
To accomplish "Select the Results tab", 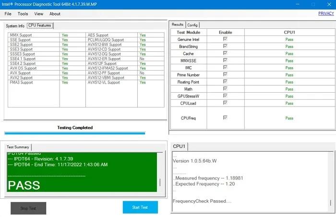I will pos(178,24).
